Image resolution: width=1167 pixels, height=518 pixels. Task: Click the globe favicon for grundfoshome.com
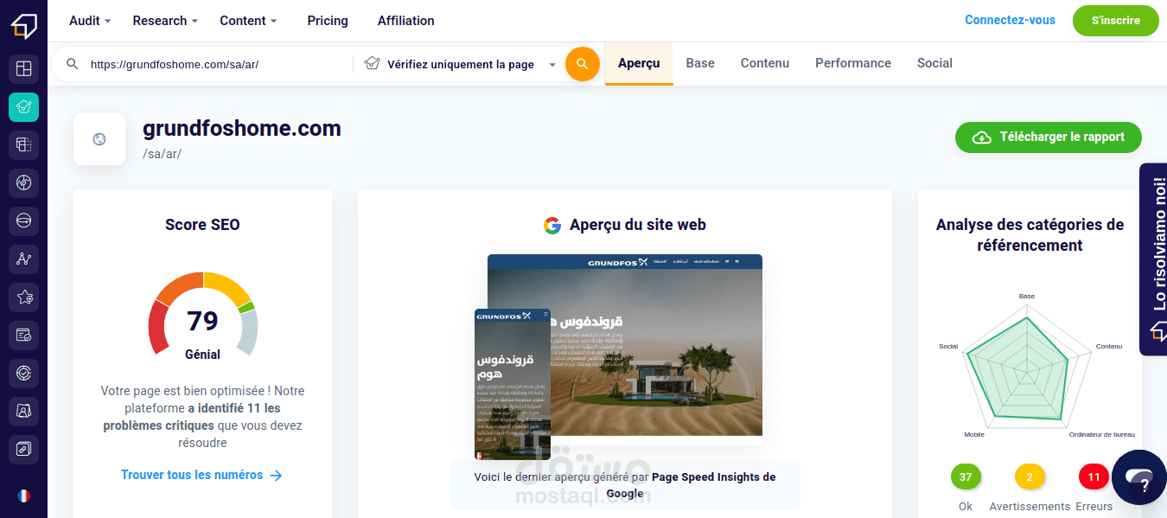[99, 138]
